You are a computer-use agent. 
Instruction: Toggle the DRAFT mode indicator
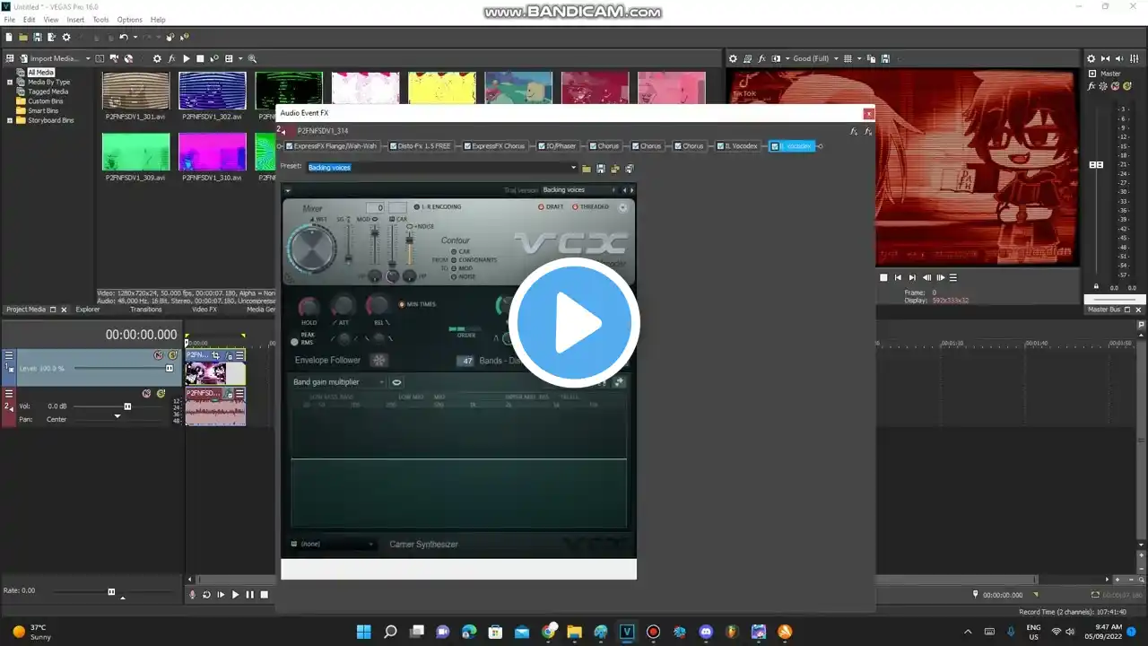[x=542, y=207]
